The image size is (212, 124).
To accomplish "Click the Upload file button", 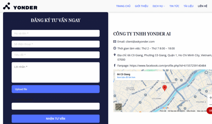I will click(x=56, y=89).
